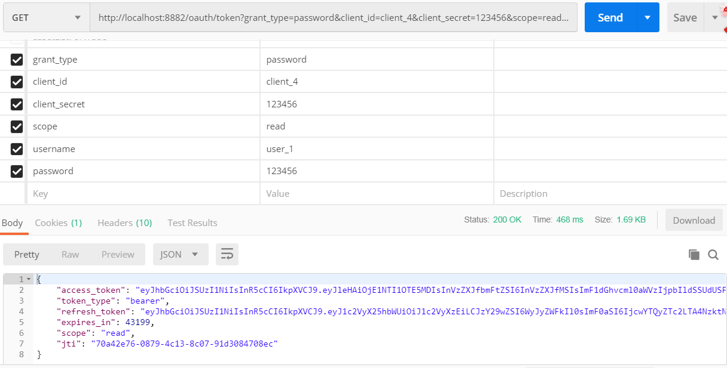Screen dimensions: 727x368
Task: Toggle line wrap icon in response toolbar
Action: (x=227, y=255)
